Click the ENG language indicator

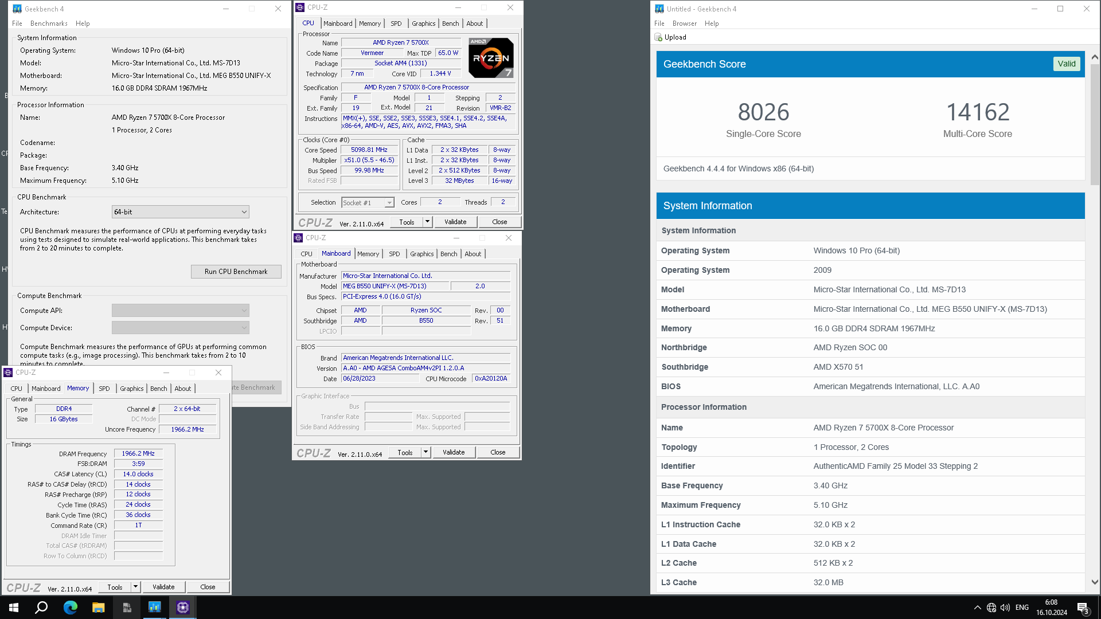[1022, 608]
